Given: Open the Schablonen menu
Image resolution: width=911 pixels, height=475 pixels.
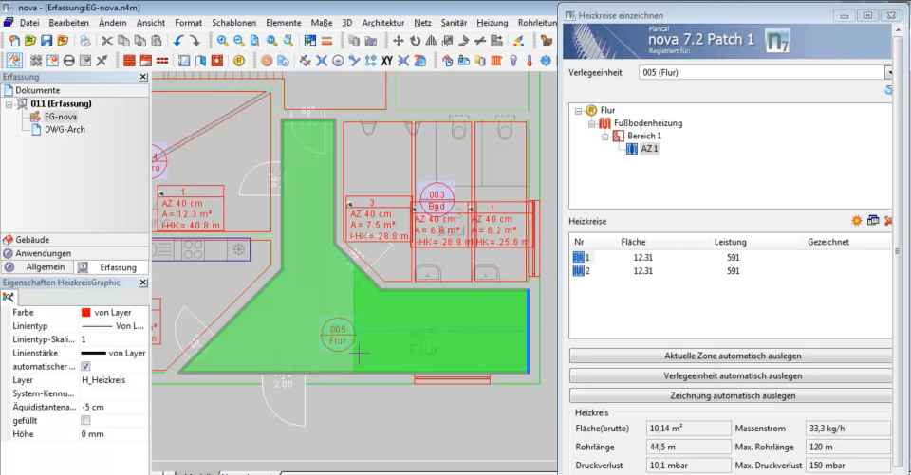Looking at the screenshot, I should click(x=233, y=23).
